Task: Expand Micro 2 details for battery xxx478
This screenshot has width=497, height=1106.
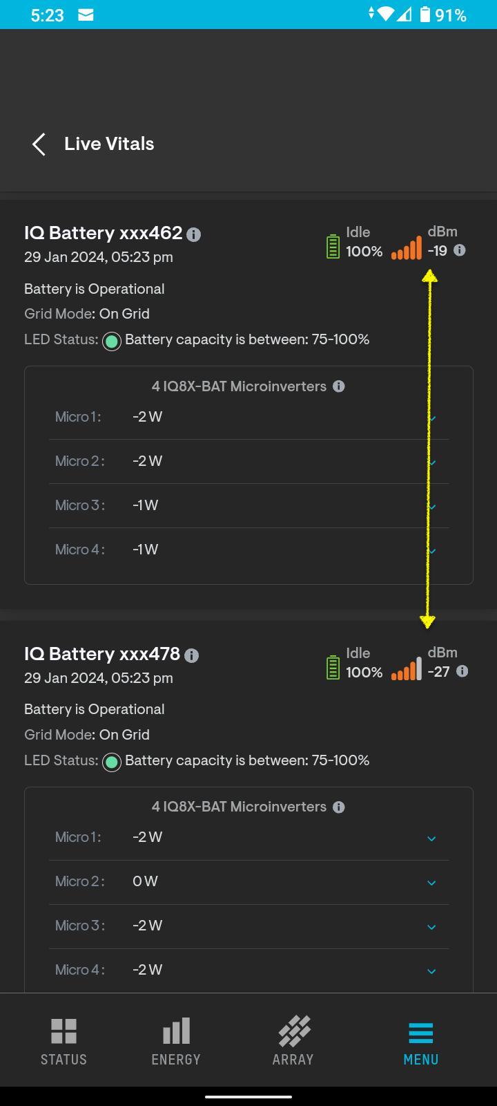Action: tap(432, 882)
